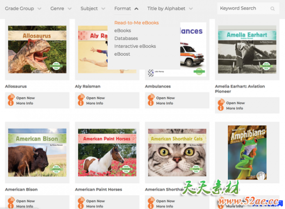Click the read-aloud icon beside Allosaurus Open Now

click(11, 97)
